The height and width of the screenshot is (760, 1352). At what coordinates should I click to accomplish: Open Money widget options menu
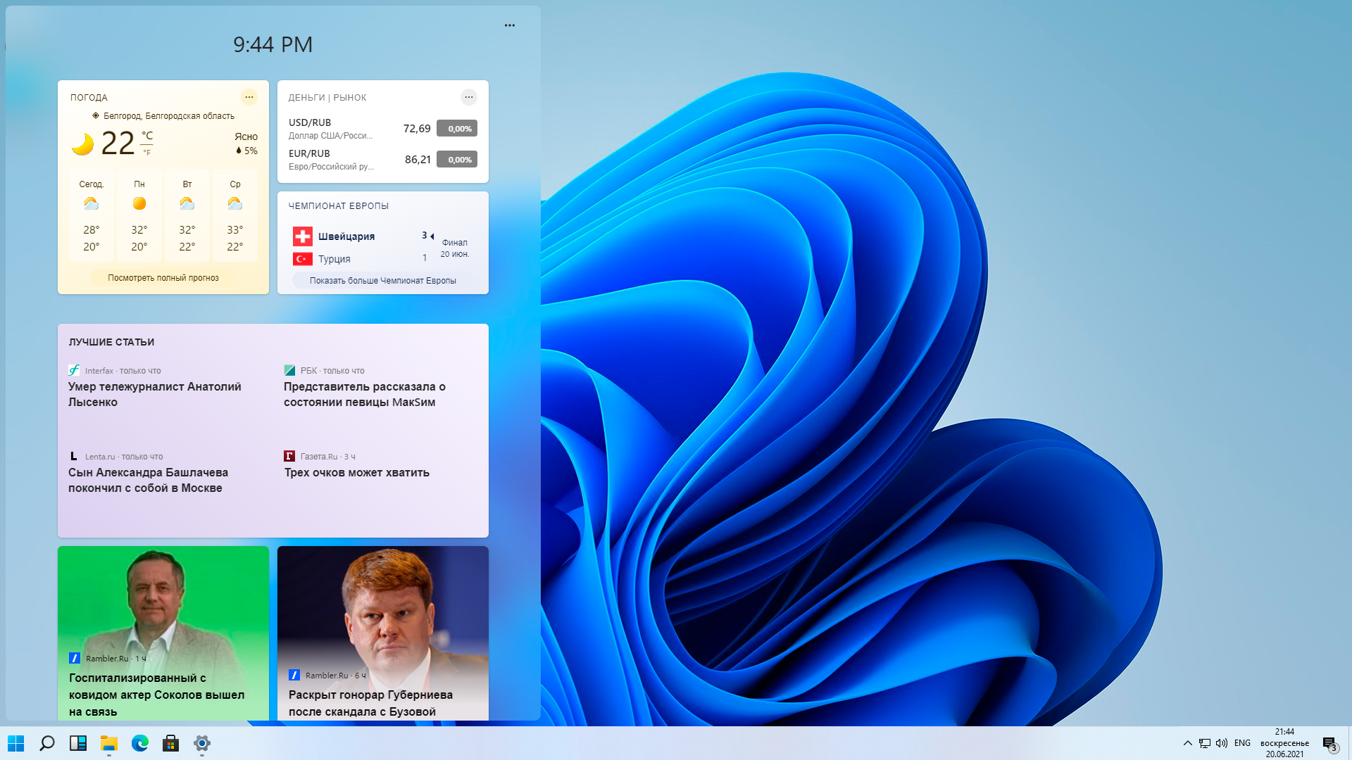(x=469, y=97)
